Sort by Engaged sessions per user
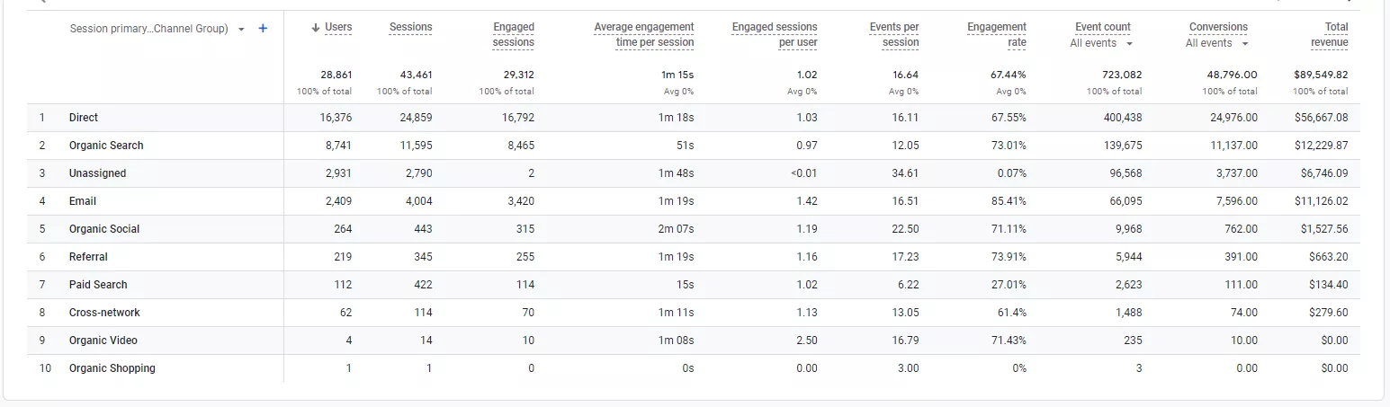Screen dimensions: 1390x407 click(x=775, y=35)
